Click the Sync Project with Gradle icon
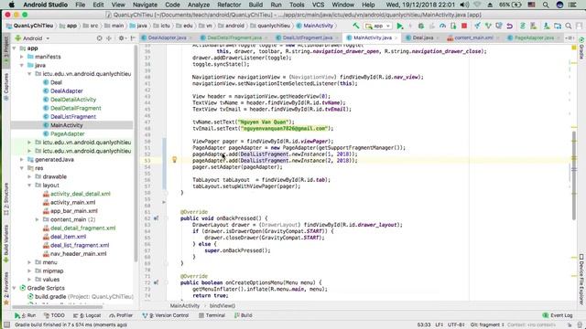The width and height of the screenshot is (586, 329). tap(523, 26)
